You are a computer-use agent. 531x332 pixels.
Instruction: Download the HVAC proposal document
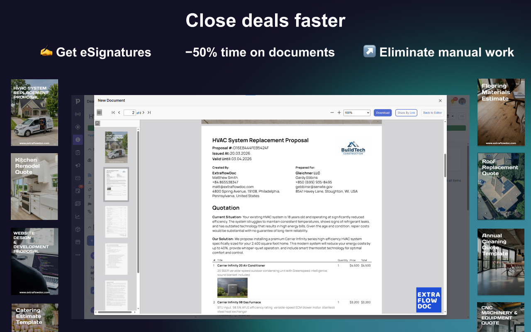click(382, 112)
